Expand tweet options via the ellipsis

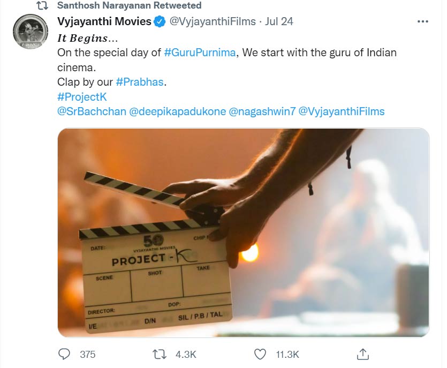click(x=423, y=21)
